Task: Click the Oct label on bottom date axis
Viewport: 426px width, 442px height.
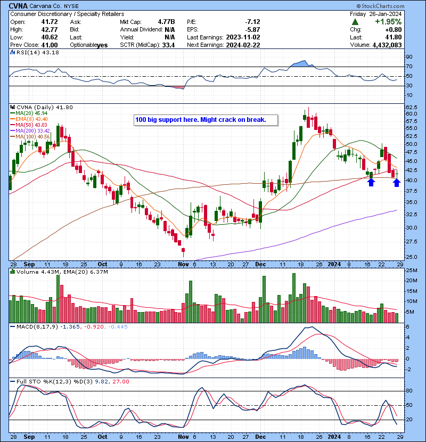Action: point(102,437)
